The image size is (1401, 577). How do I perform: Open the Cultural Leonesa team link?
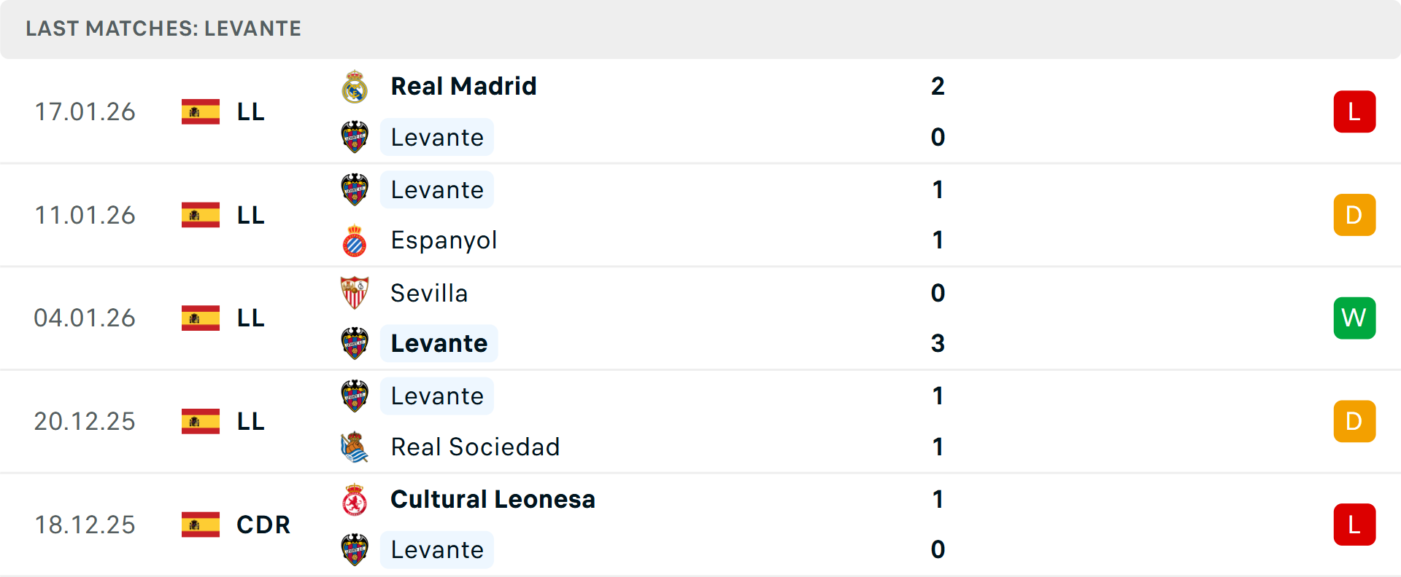tap(493, 500)
